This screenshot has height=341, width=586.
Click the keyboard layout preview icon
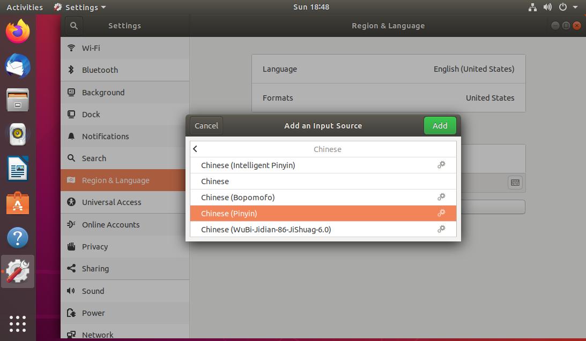pos(515,183)
